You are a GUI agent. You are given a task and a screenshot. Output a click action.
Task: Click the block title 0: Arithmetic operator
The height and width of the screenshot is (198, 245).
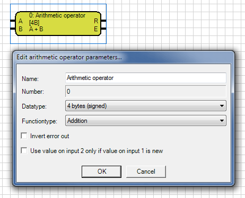pos(57,15)
